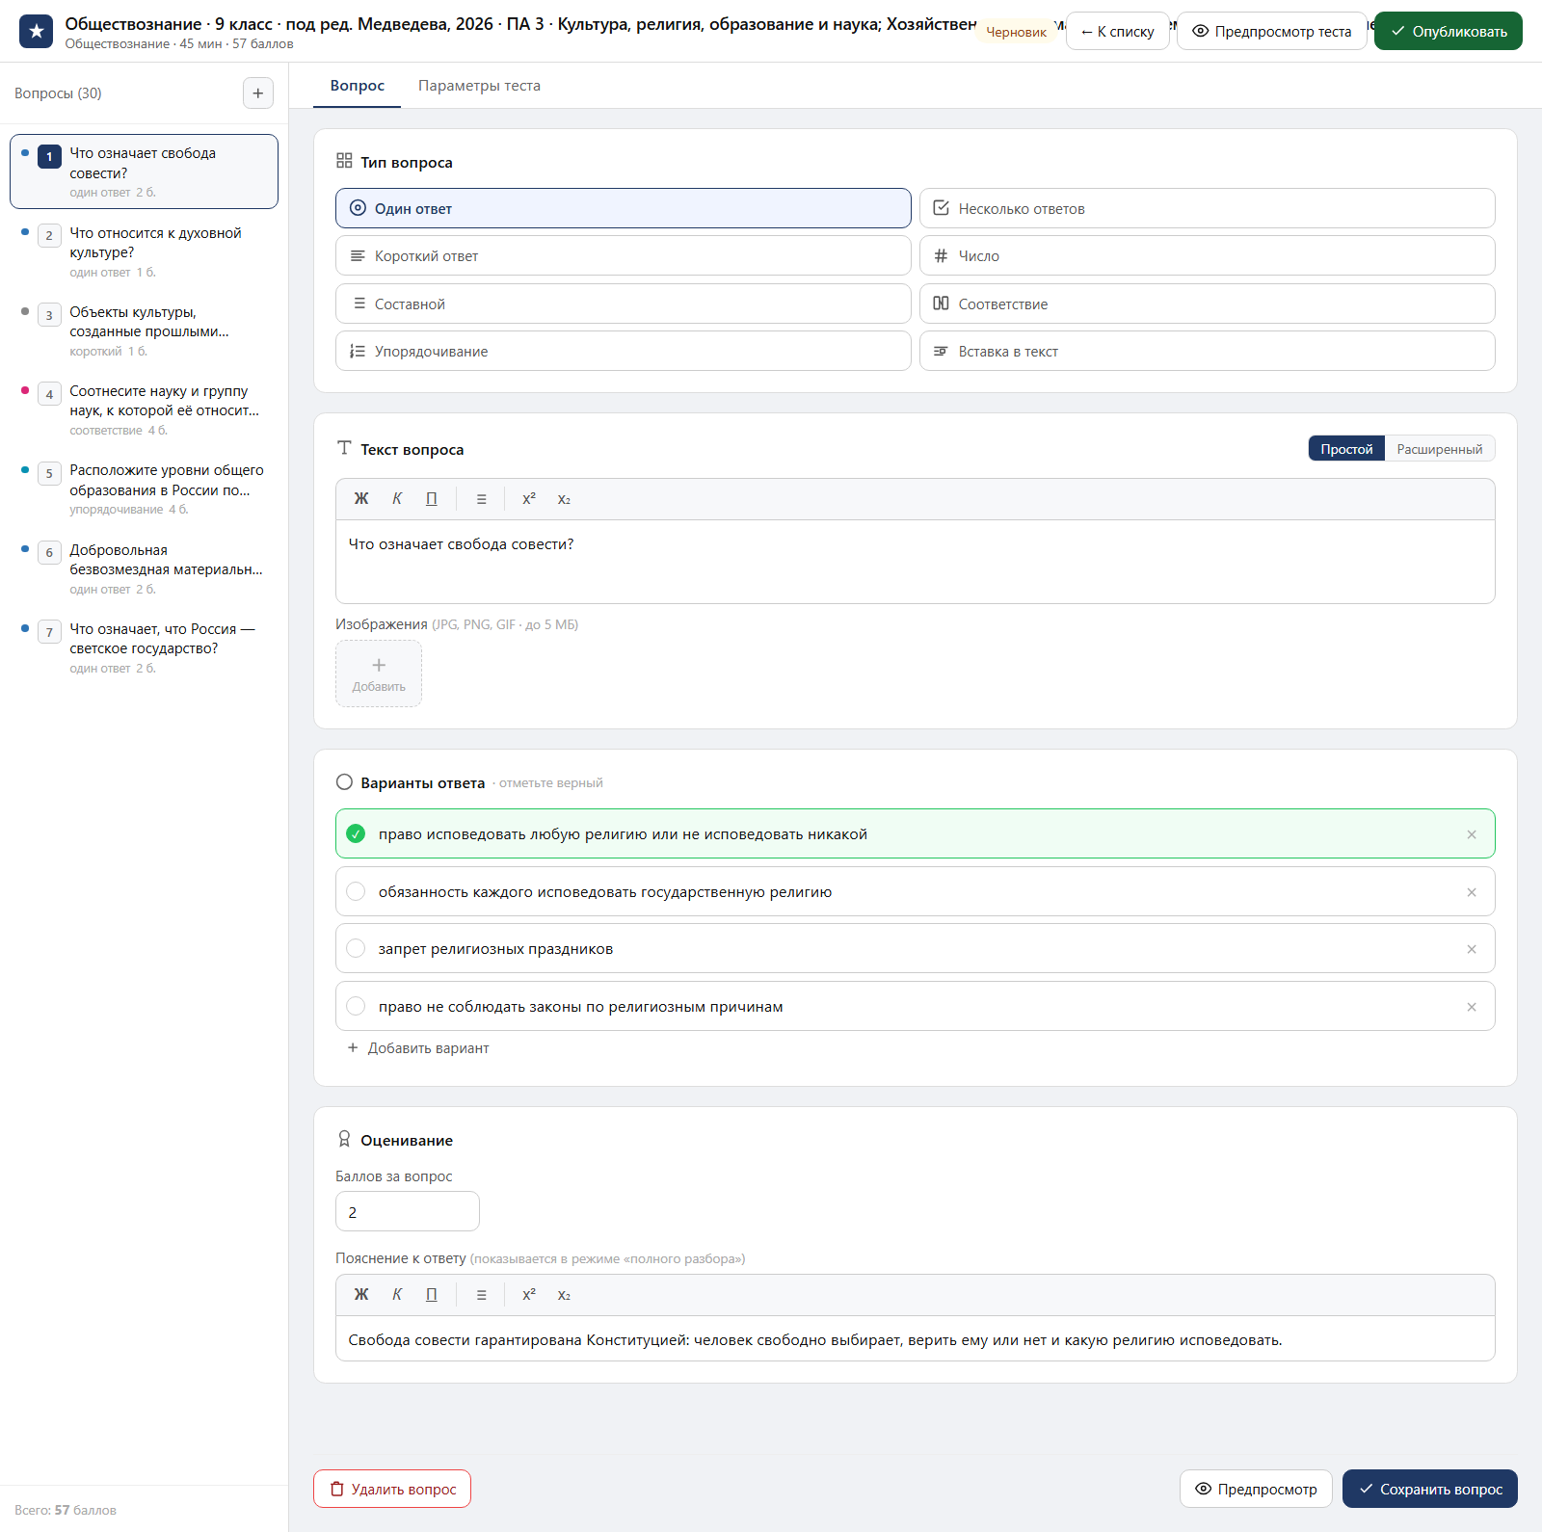Viewport: 1542px width, 1532px height.
Task: Select the 'Несколько ответов' question type
Action: (x=1207, y=208)
